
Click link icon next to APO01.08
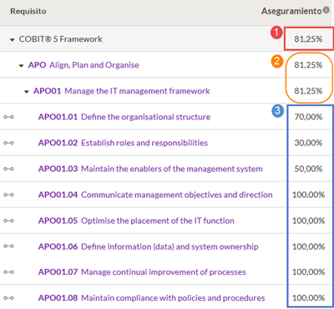[x=8, y=298]
